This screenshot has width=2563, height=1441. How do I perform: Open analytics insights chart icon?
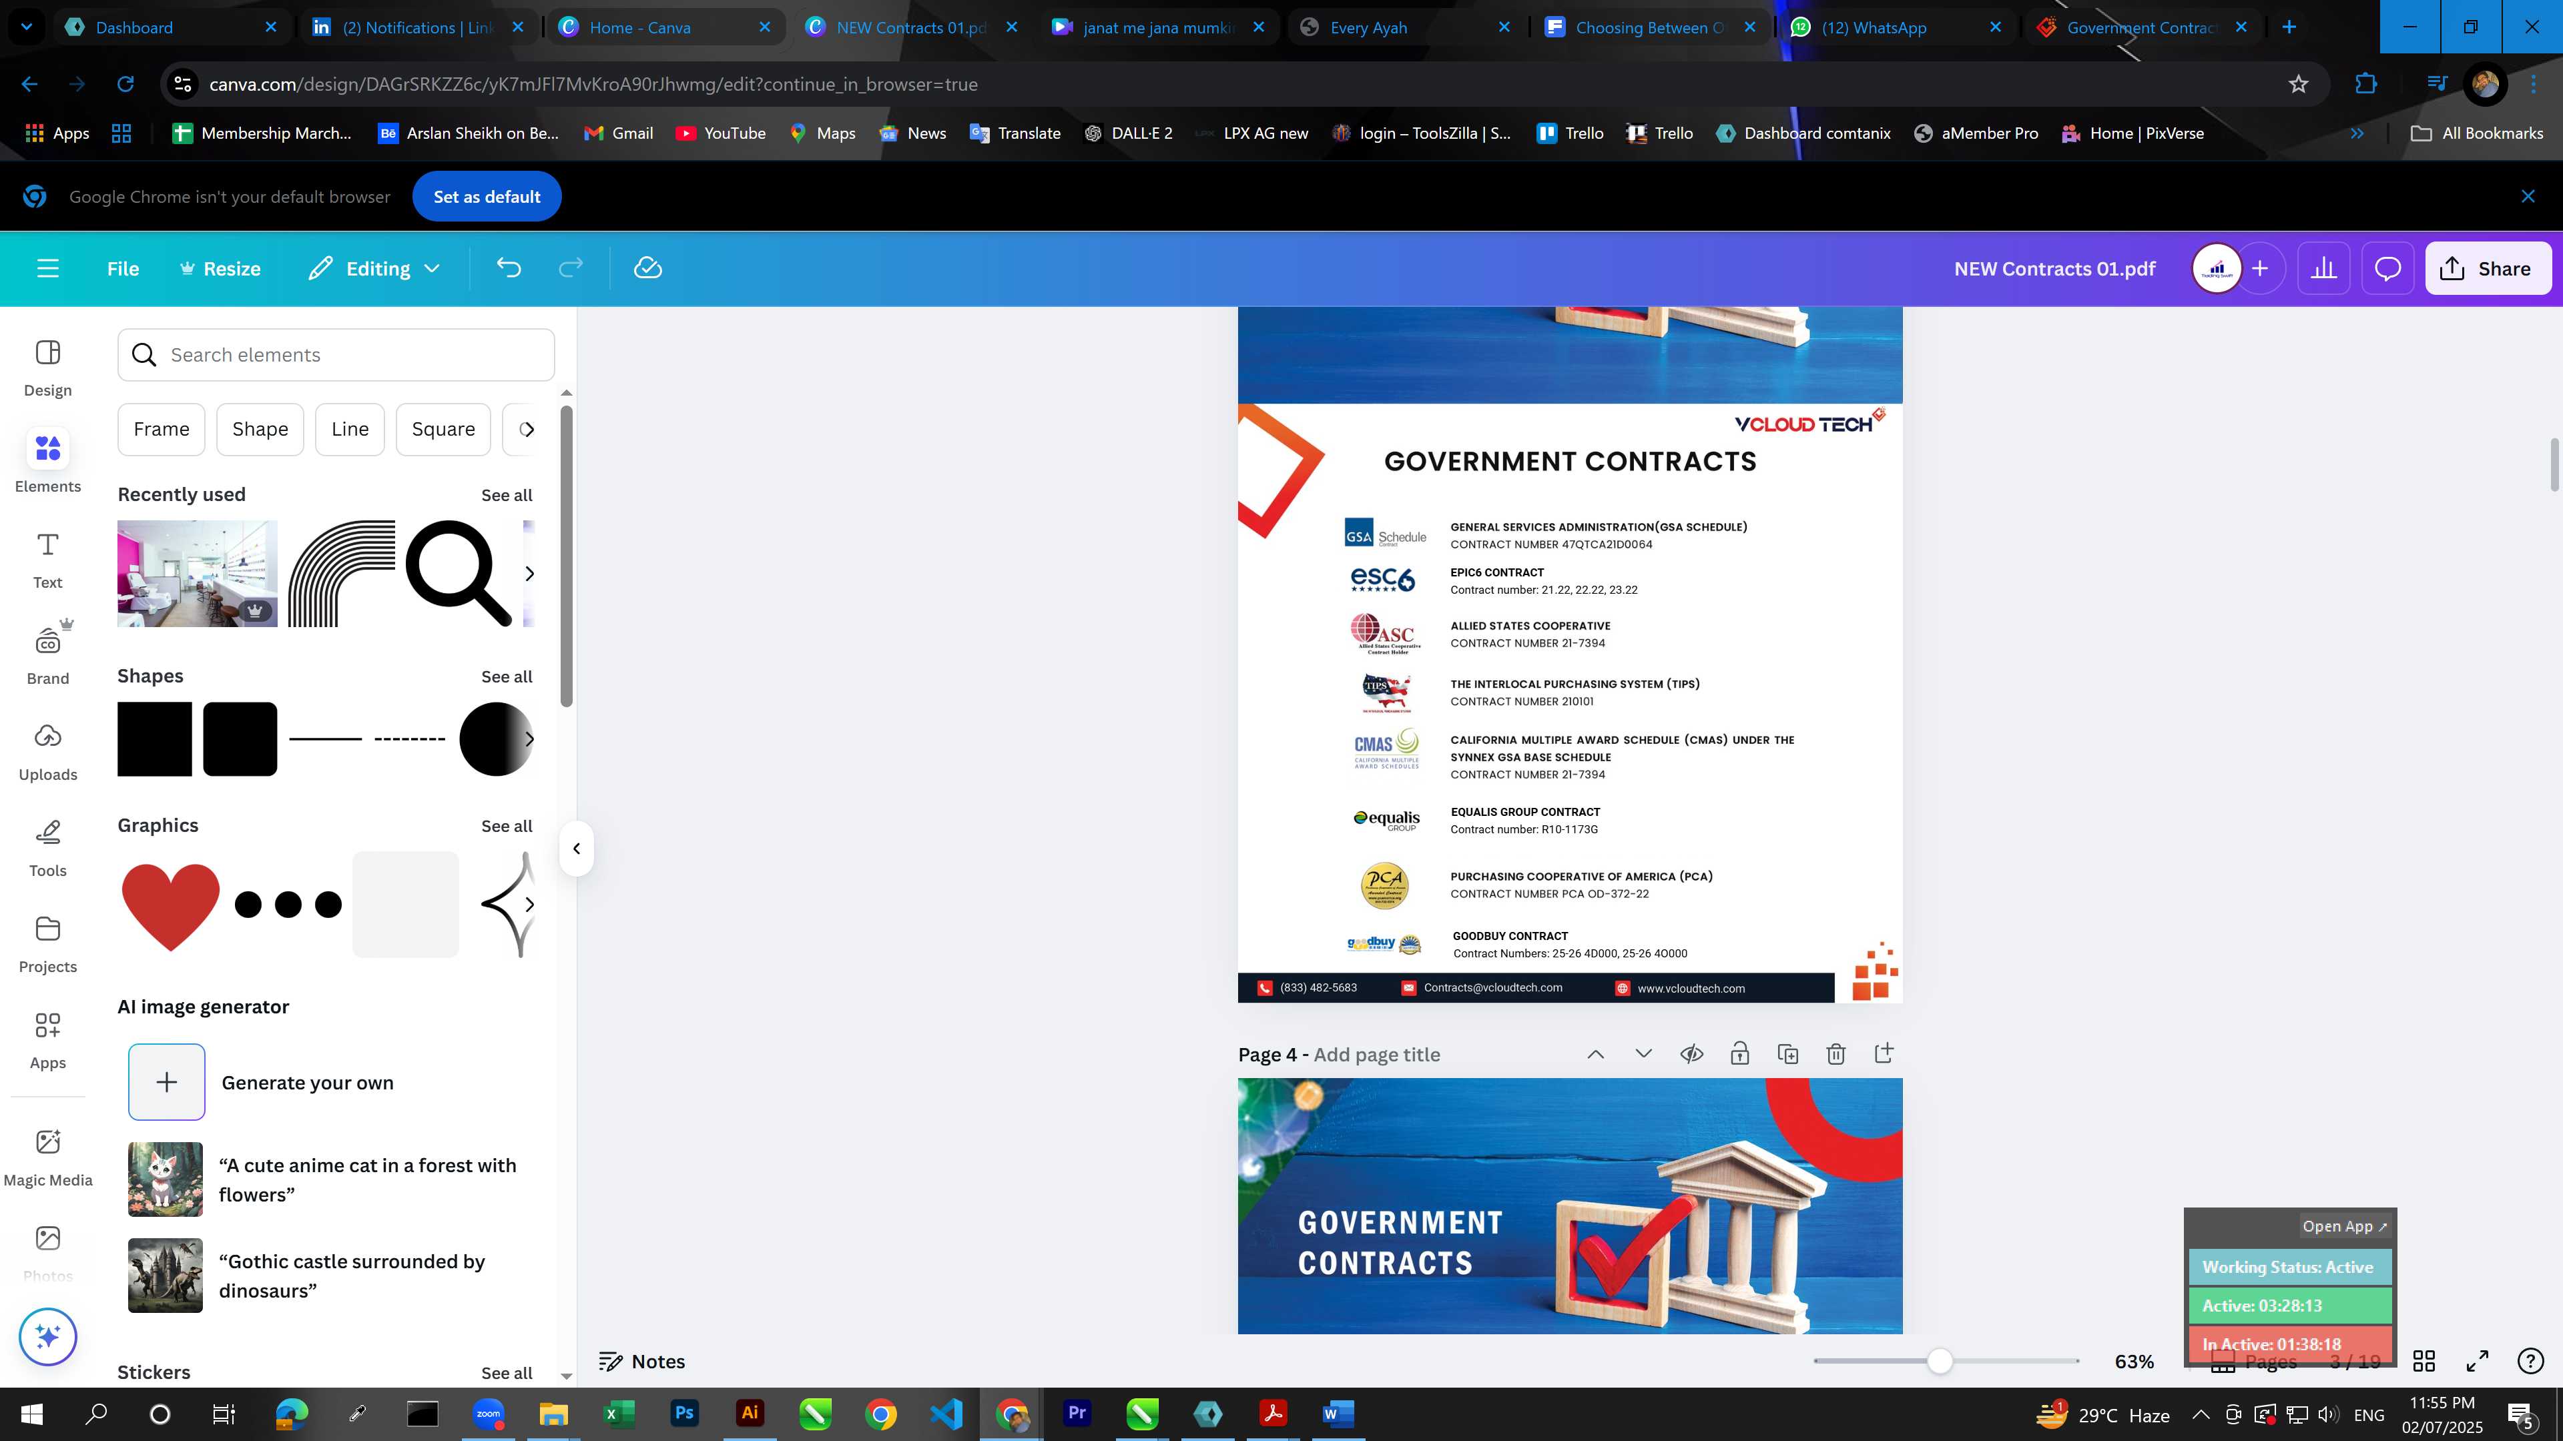click(2323, 268)
